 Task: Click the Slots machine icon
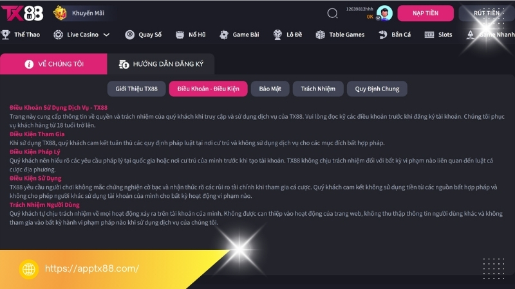click(x=429, y=35)
